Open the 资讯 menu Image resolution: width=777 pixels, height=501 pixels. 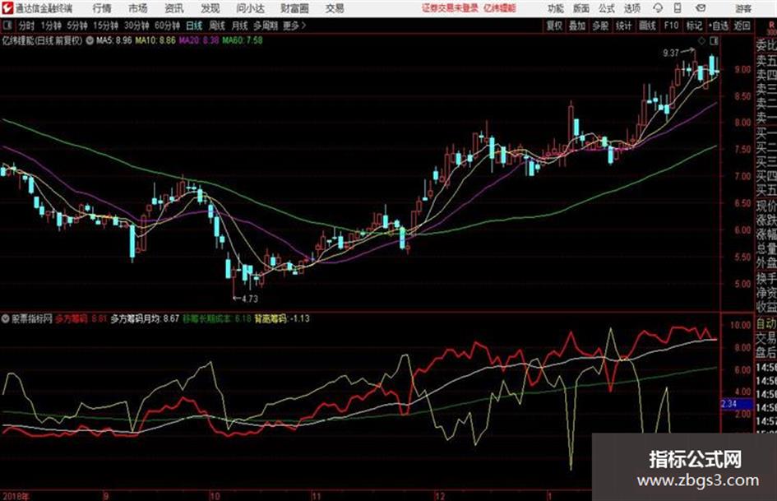174,8
